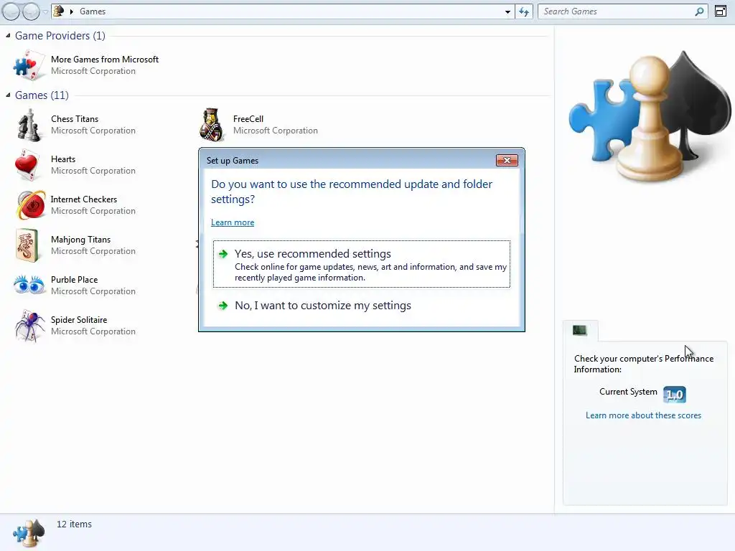Click the Games icon in the details bar

tap(29, 533)
